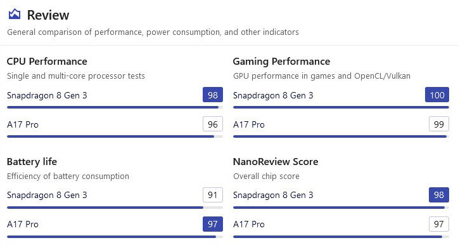Click the A17 Pro battery score 97 badge

point(213,224)
